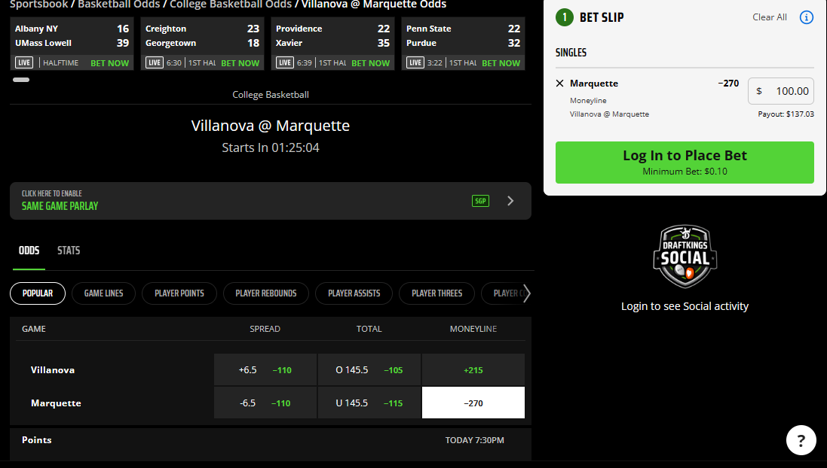827x468 pixels.
Task: Click the wager amount input field
Action: pos(780,91)
